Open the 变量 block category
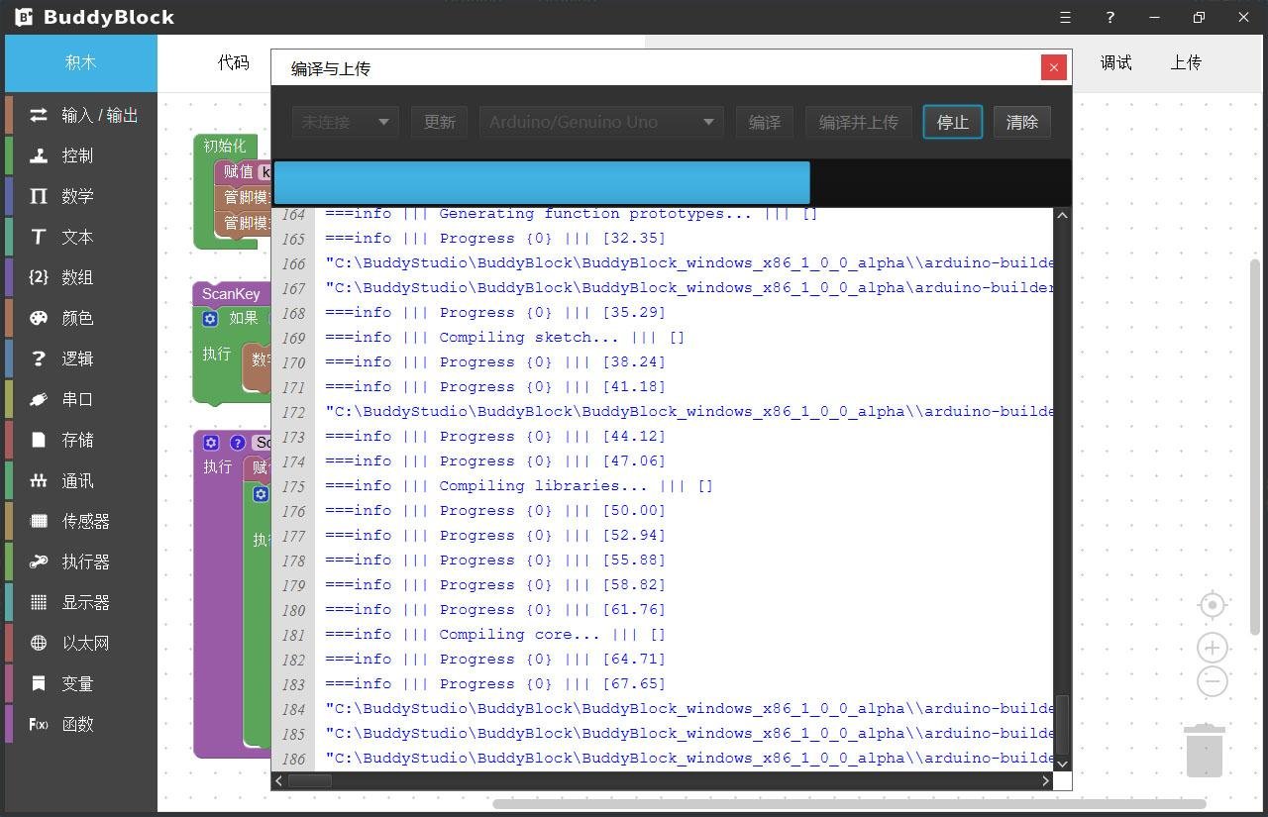This screenshot has height=817, width=1268. pos(81,683)
